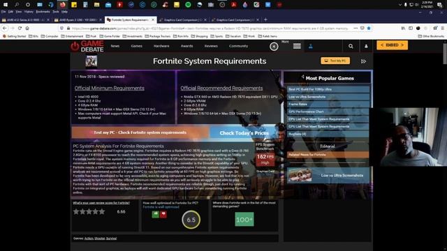Click the user profile icon in site header
Screen dimensions: 447x251
tap(366, 46)
